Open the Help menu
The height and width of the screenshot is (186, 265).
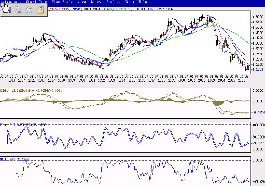click(143, 2)
